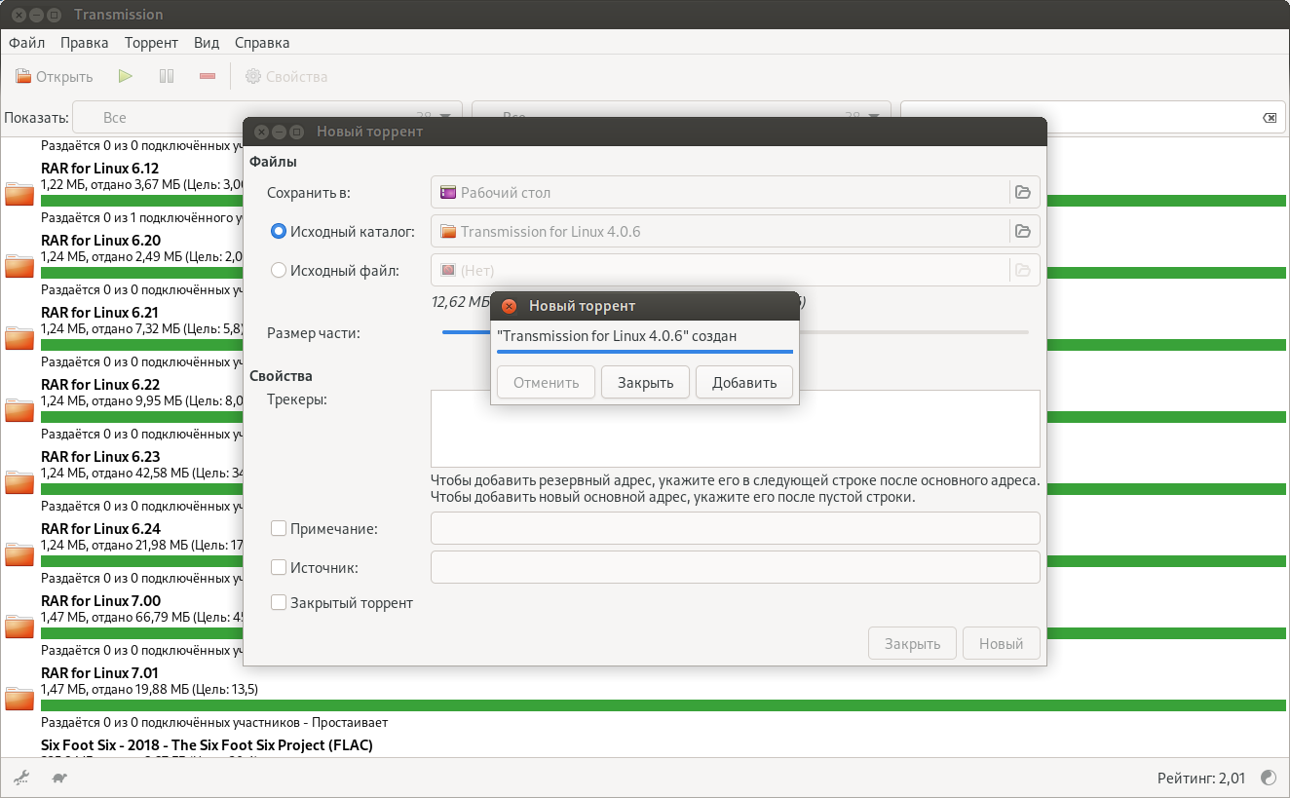Screen dimensions: 1290x798
Task: Click the Open torrent toolbar button
Action: pyautogui.click(x=55, y=76)
